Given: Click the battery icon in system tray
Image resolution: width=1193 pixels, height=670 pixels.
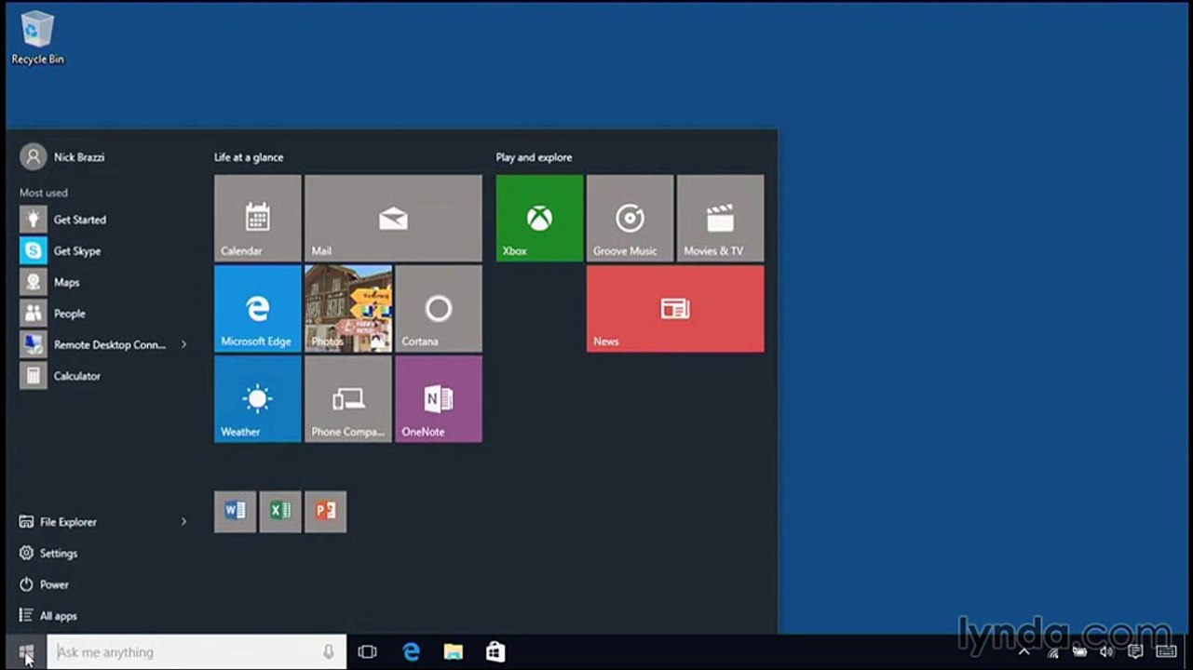Looking at the screenshot, I should 1080,652.
